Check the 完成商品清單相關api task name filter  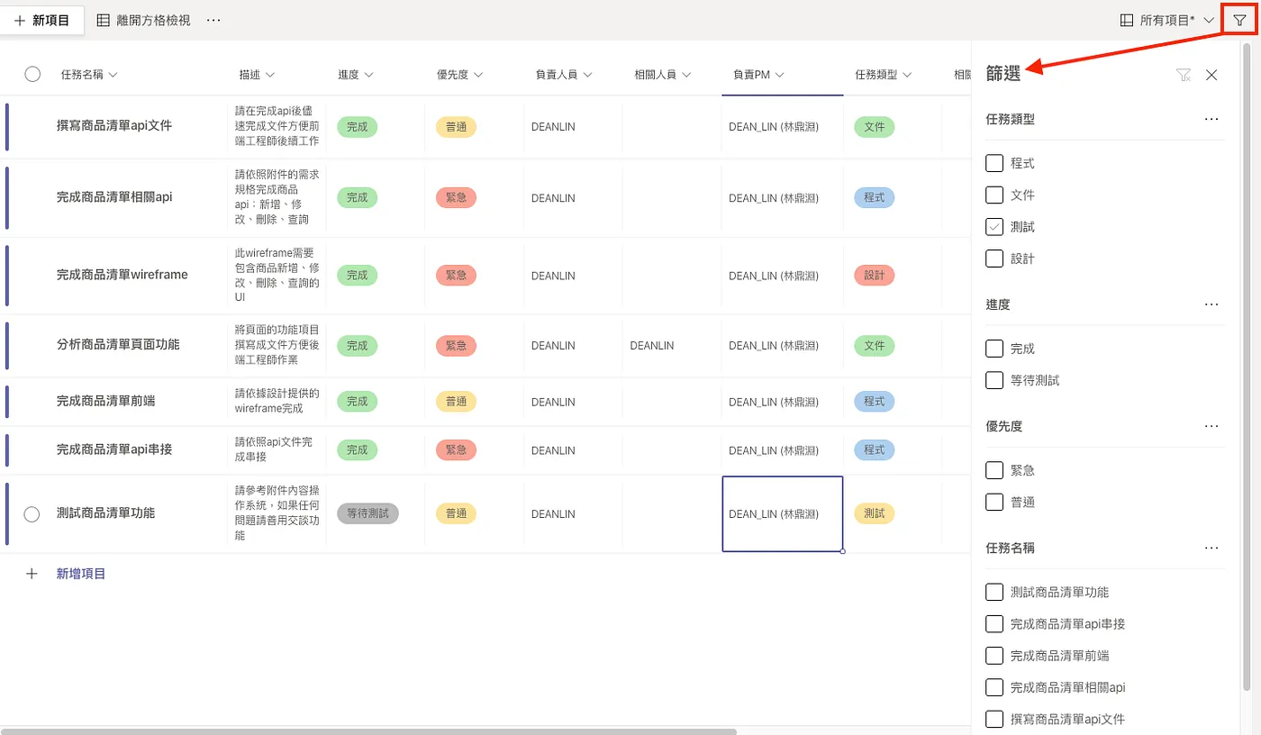click(x=994, y=687)
